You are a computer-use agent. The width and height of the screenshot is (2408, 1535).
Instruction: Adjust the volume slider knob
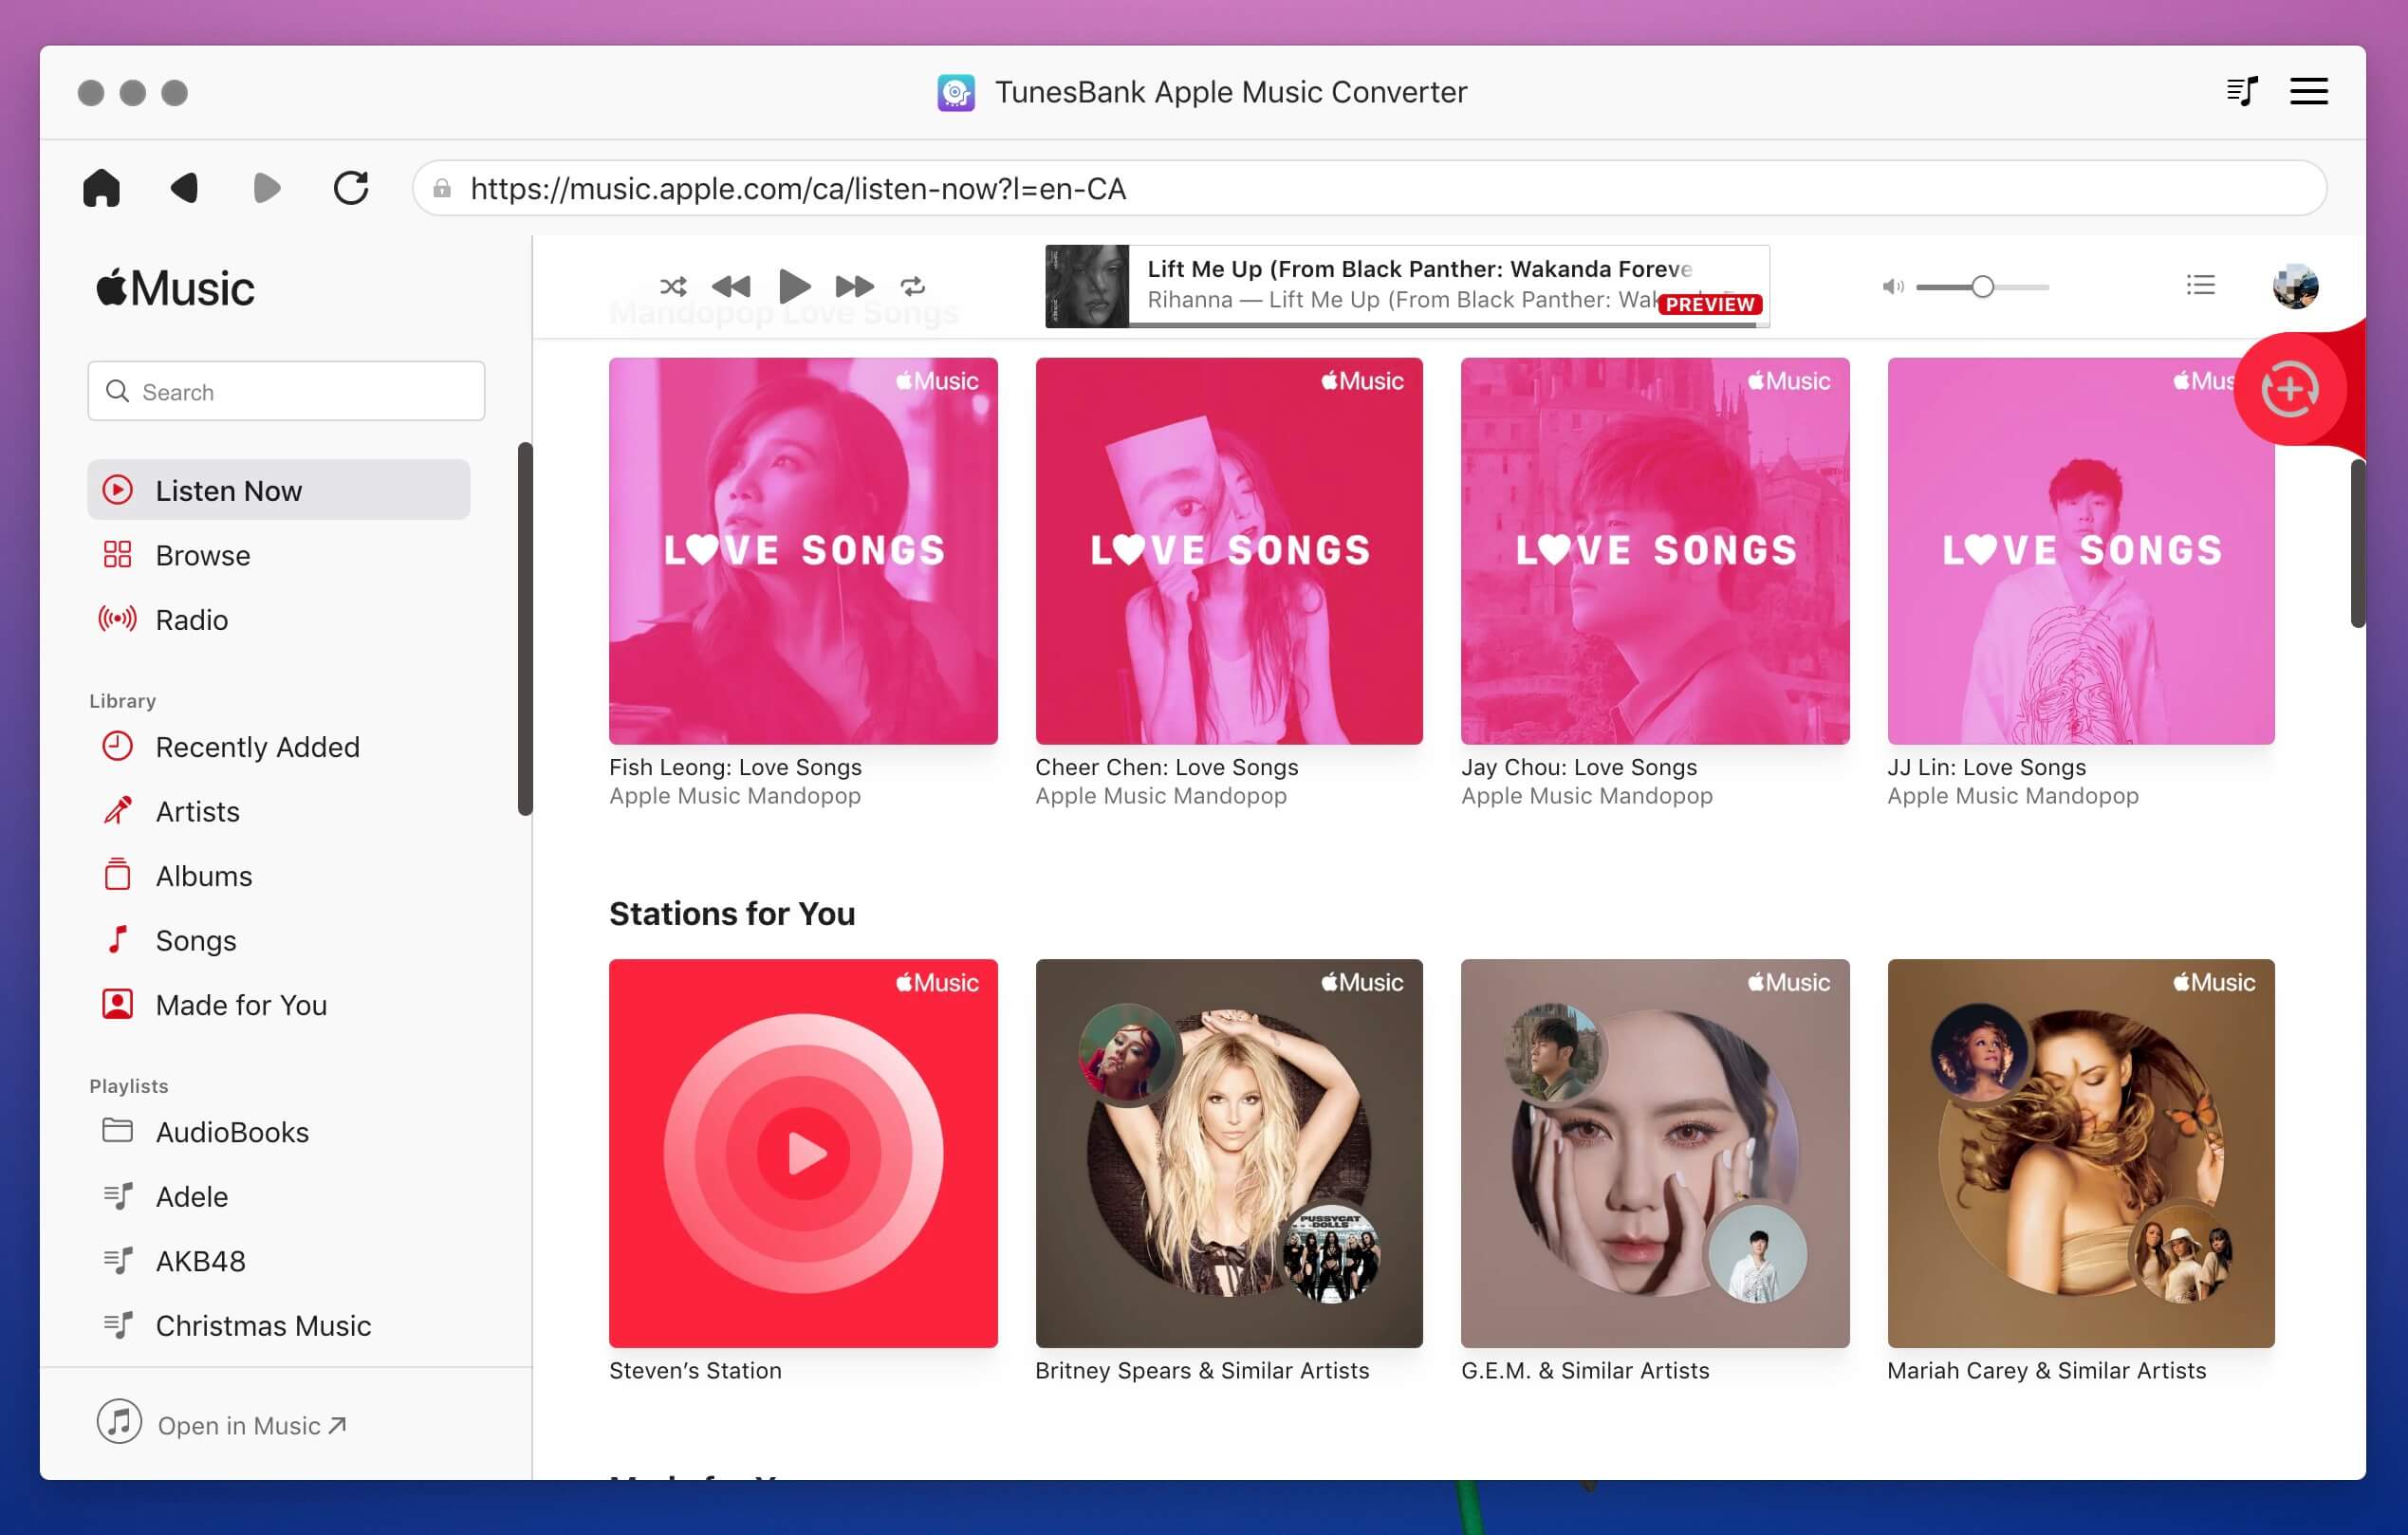point(1982,287)
